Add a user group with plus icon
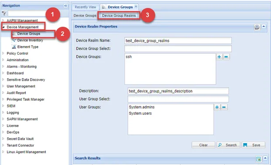271x165 pixels. [x=217, y=107]
